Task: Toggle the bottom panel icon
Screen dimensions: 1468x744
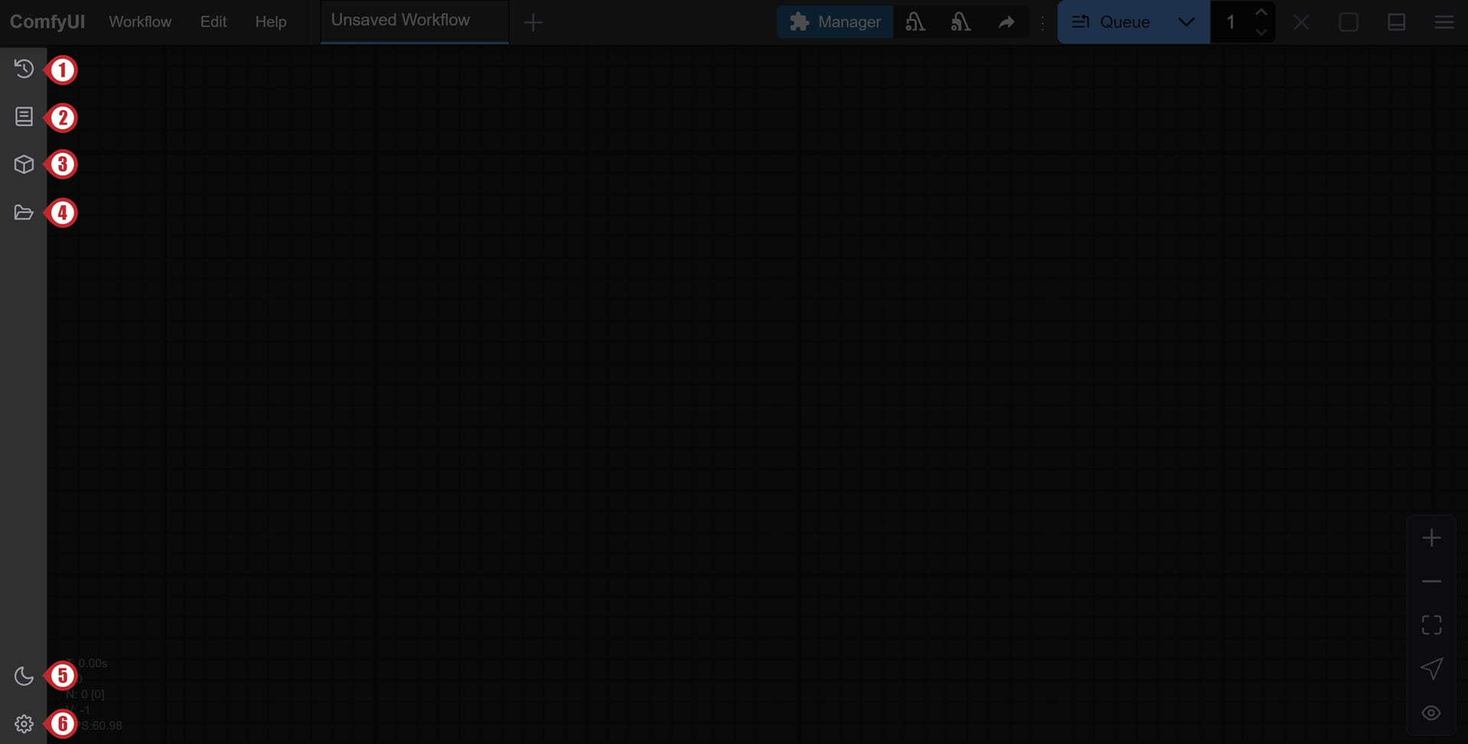Action: point(1396,22)
